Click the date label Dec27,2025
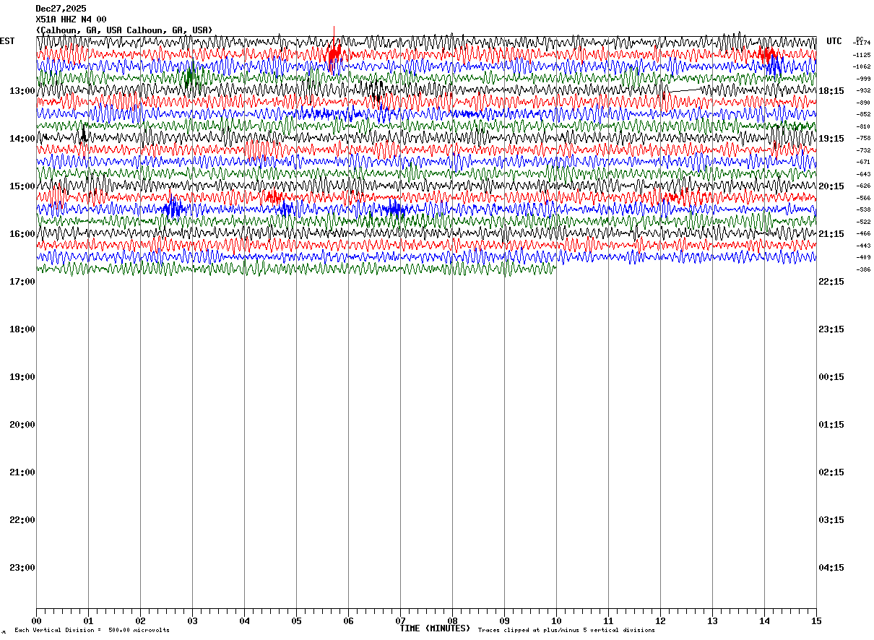This screenshot has width=874, height=640. pos(61,9)
